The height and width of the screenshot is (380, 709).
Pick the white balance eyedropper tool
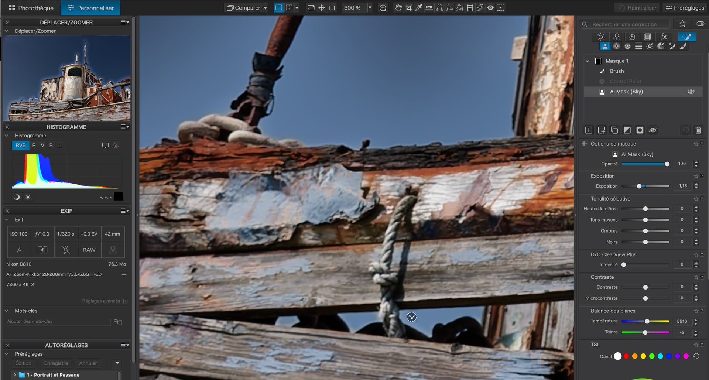pos(419,8)
